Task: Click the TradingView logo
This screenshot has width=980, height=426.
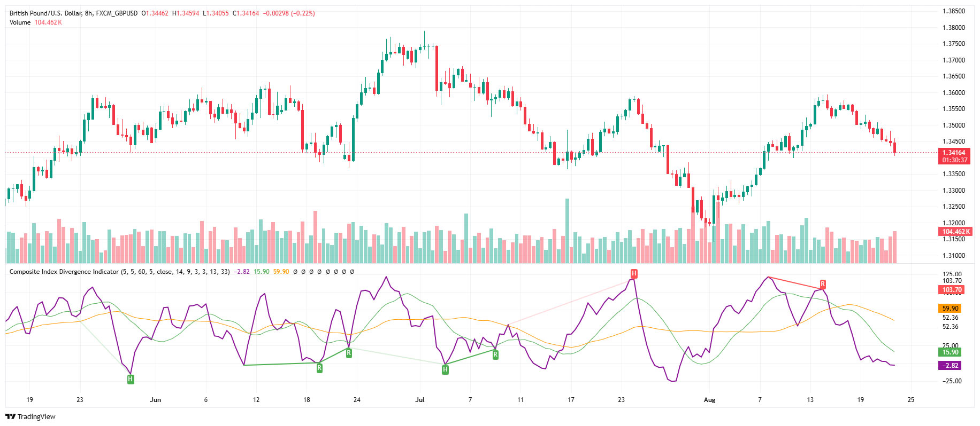Action: pyautogui.click(x=30, y=416)
